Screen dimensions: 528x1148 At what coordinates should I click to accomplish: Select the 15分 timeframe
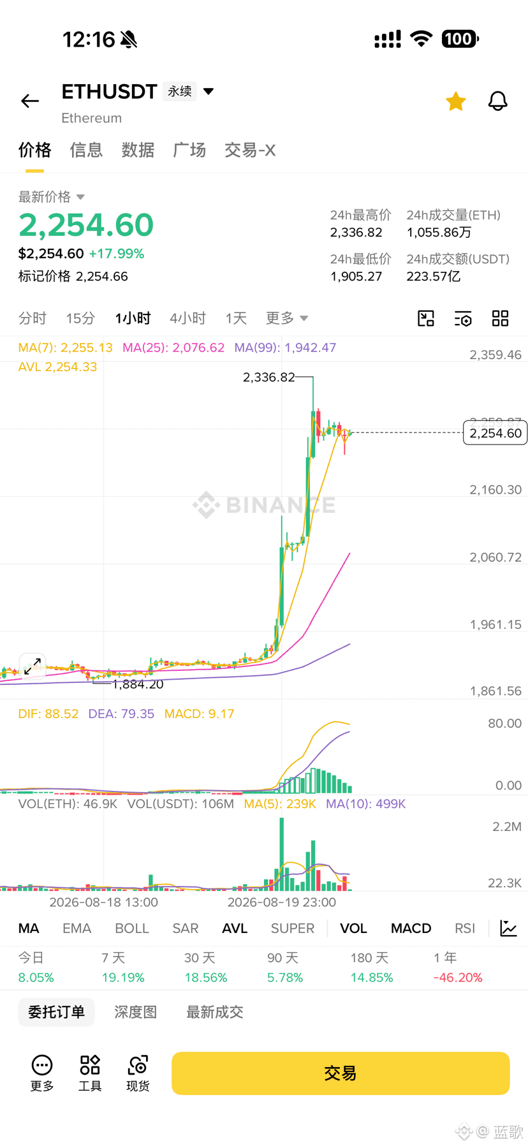[x=80, y=318]
